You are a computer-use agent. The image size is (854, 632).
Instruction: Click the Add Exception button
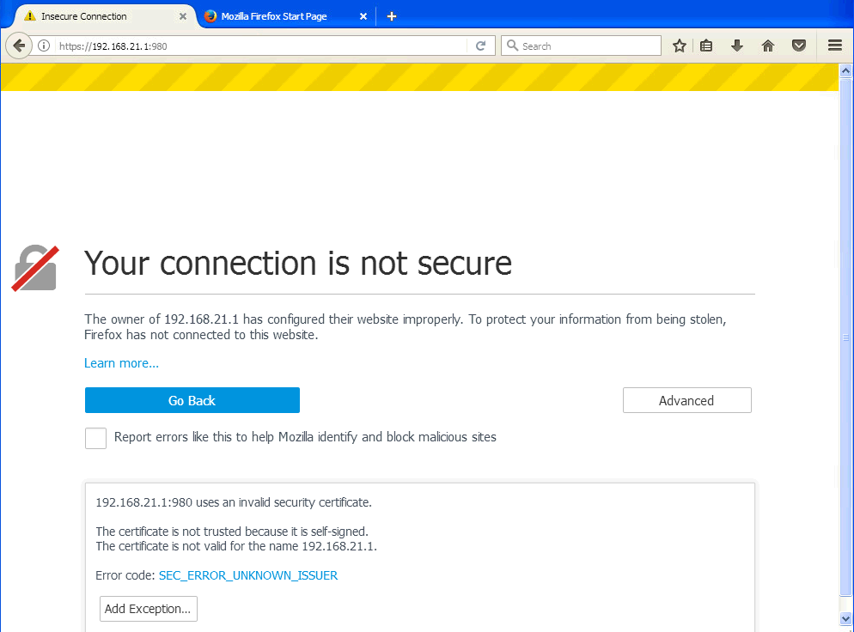pyautogui.click(x=148, y=609)
